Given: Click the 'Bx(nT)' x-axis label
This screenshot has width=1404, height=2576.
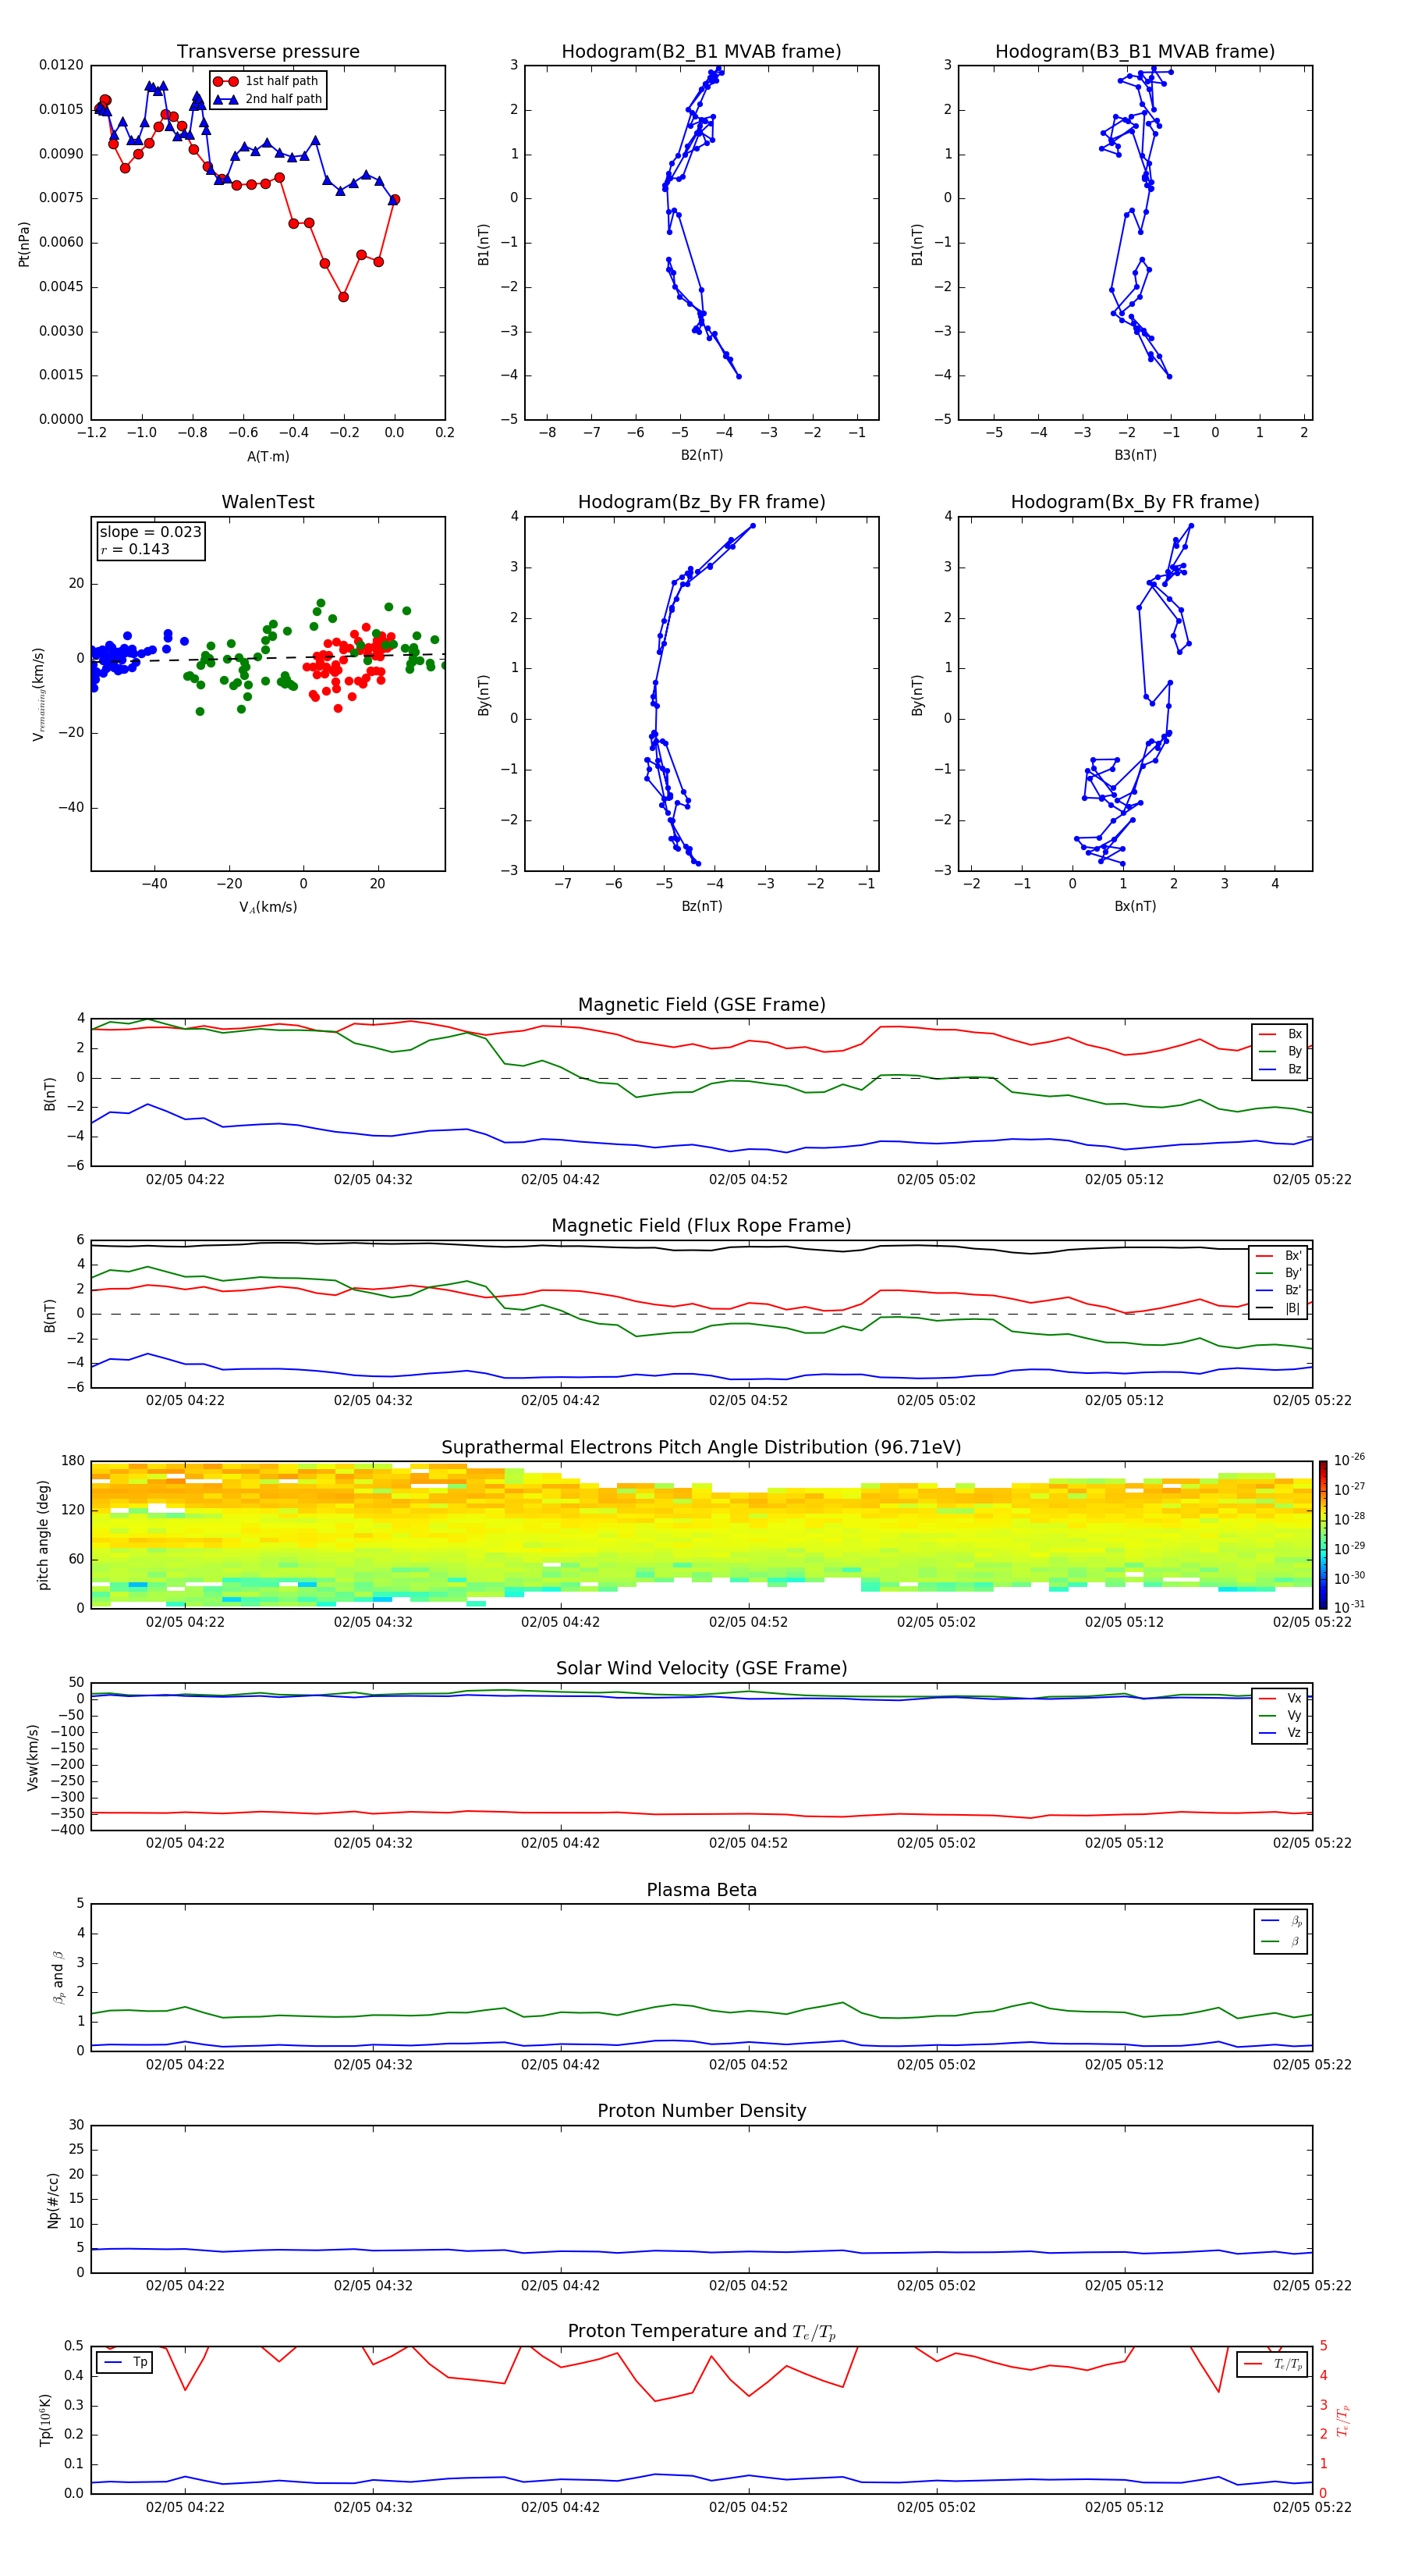Looking at the screenshot, I should point(1135,906).
